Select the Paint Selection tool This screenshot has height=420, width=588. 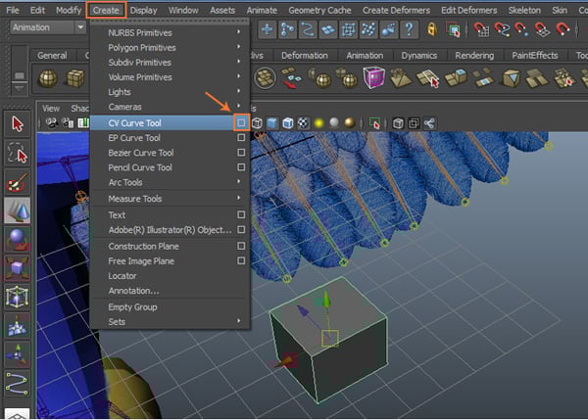click(x=17, y=182)
